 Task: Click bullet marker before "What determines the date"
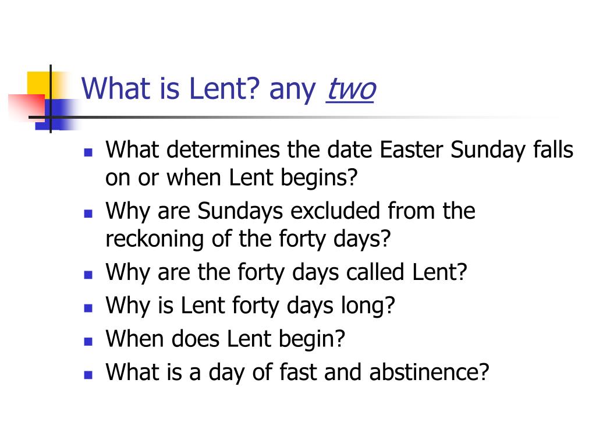[x=88, y=153]
